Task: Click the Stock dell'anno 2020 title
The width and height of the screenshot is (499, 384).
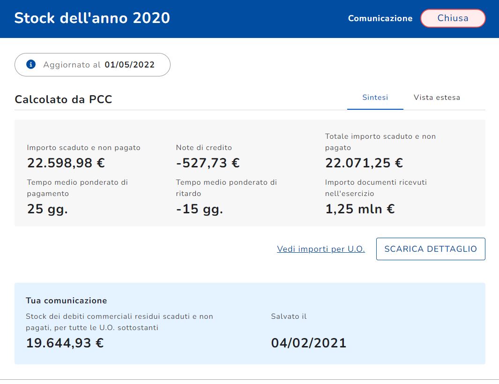Action: (92, 18)
